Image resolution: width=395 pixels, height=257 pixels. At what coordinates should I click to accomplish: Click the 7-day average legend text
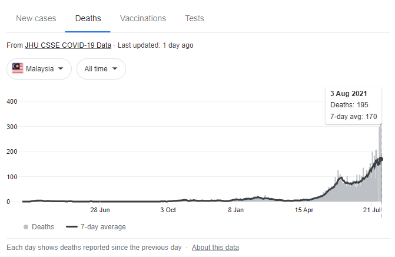(103, 227)
